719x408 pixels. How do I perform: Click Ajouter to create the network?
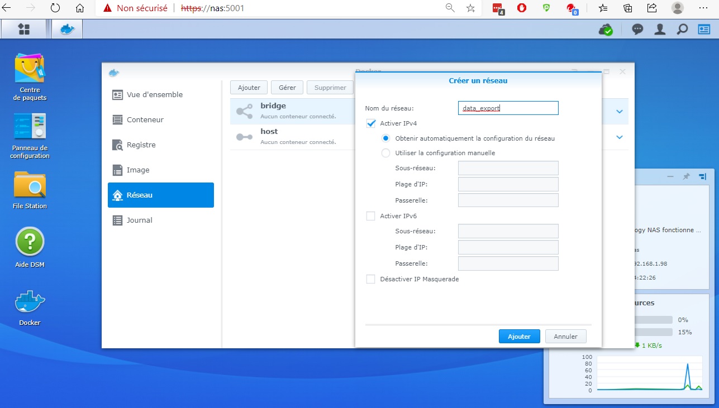pos(519,337)
